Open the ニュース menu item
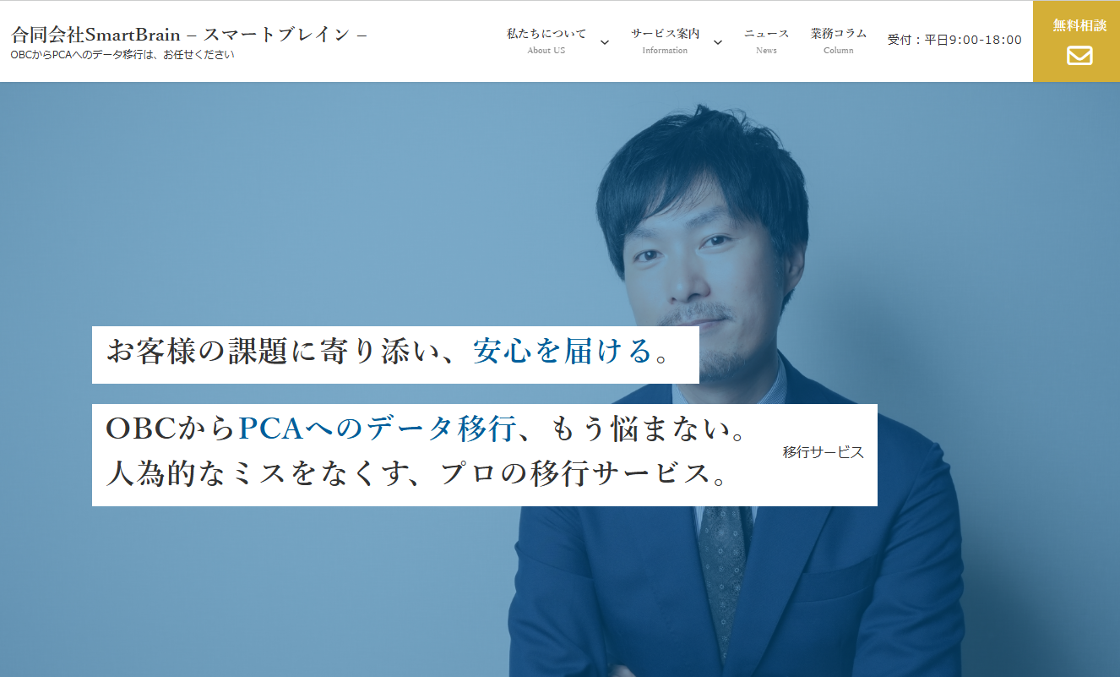 (x=765, y=33)
